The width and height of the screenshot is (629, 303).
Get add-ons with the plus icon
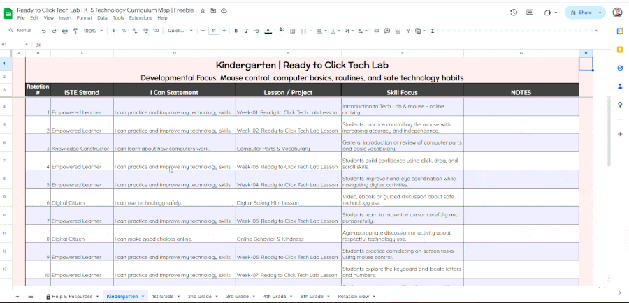(620, 134)
